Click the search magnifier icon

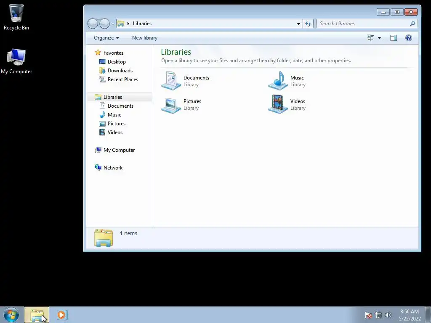click(x=412, y=24)
